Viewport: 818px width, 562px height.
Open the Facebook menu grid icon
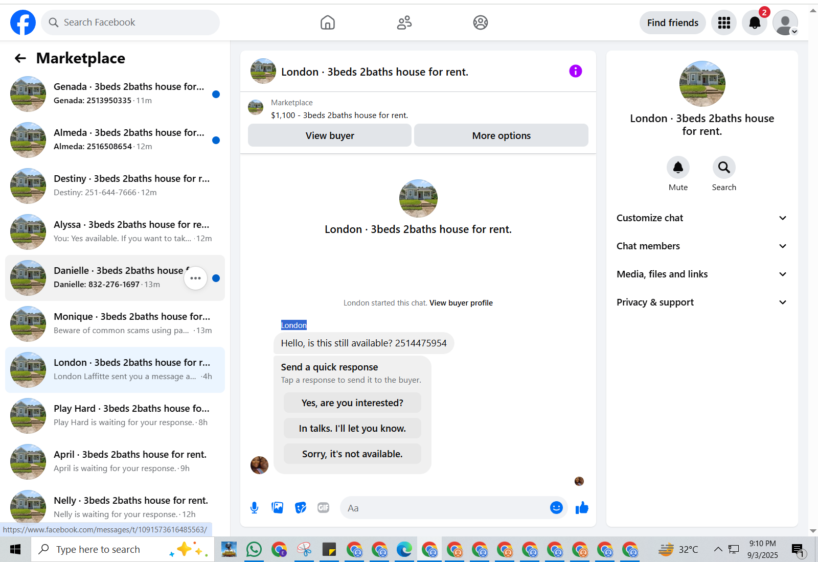click(724, 22)
